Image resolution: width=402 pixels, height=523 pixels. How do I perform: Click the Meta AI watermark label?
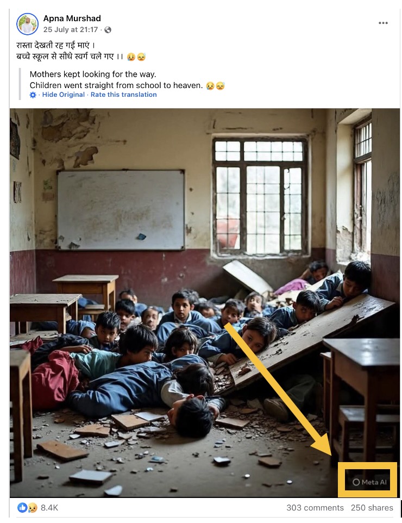(369, 482)
